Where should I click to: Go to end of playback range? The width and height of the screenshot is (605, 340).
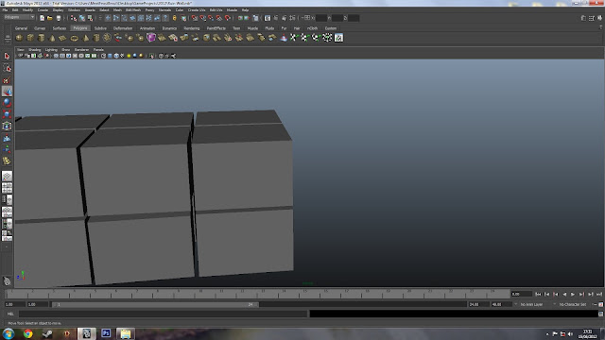(599, 295)
